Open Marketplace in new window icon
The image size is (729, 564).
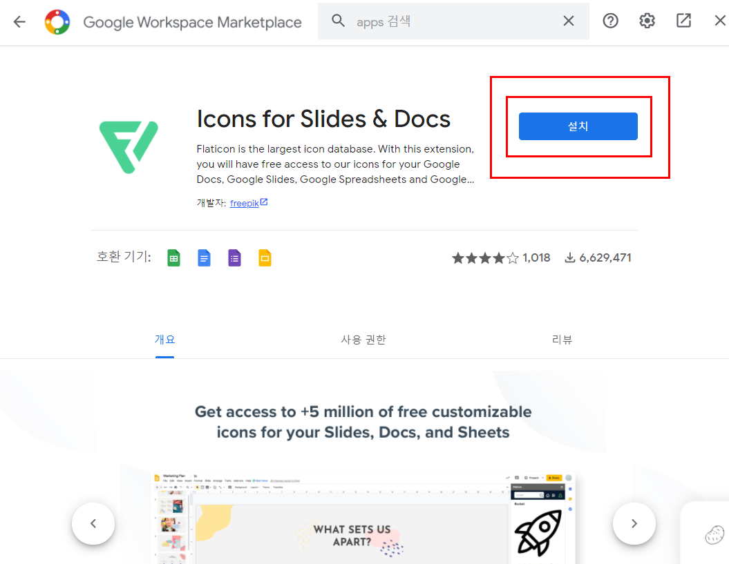click(683, 21)
